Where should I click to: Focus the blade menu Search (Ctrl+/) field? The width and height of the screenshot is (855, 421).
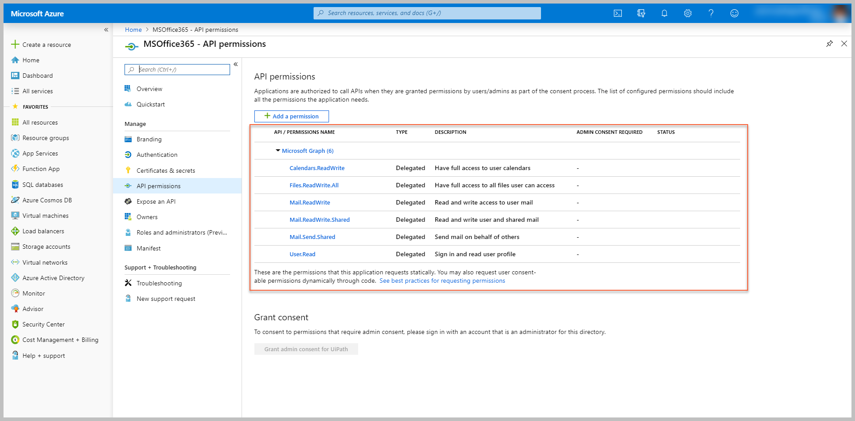(x=177, y=69)
